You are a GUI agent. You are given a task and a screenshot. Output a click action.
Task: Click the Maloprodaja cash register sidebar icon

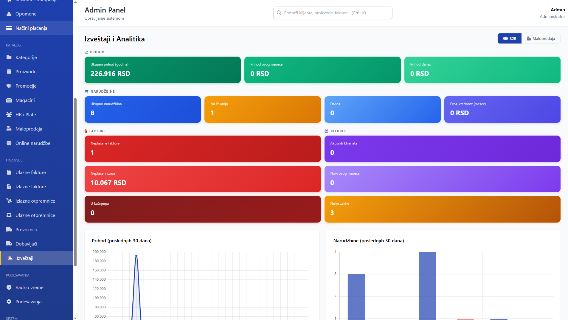point(9,129)
